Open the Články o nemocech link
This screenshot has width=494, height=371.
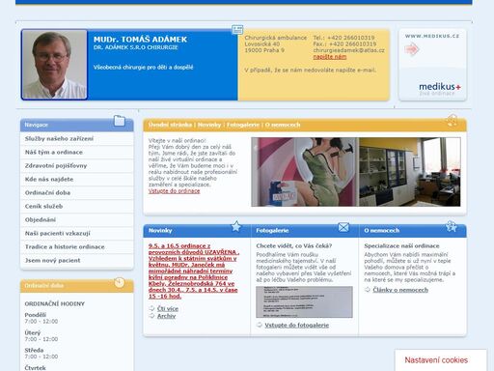[400, 290]
